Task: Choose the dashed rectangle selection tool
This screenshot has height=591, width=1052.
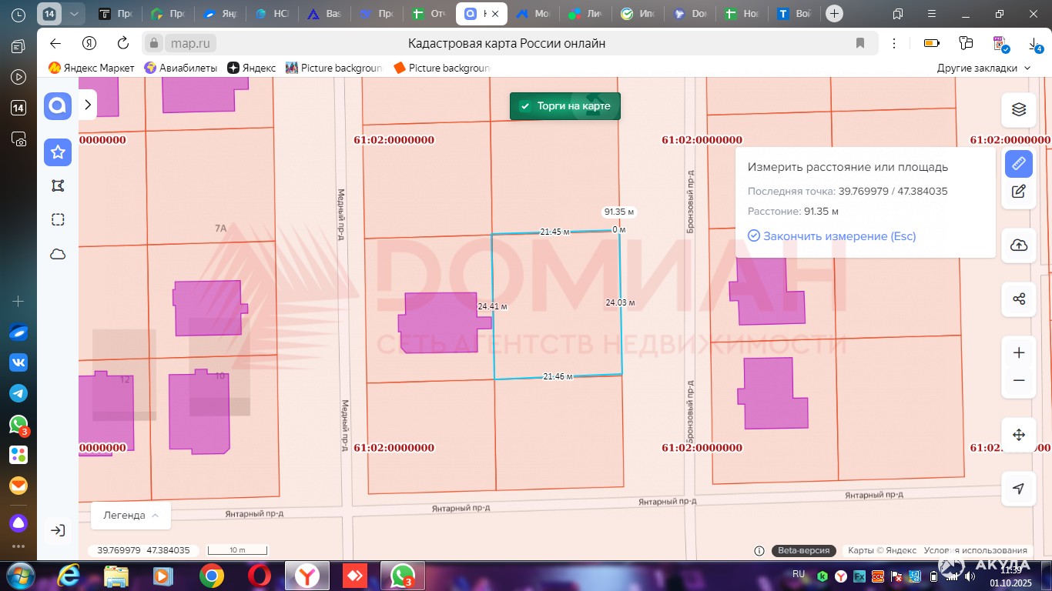Action: click(58, 220)
